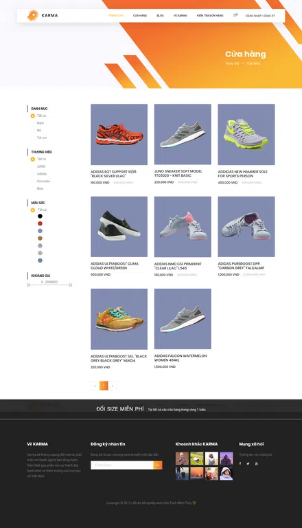This screenshot has height=528, width=302.
Task: Click the KARMA logo icon
Action: coord(33,16)
